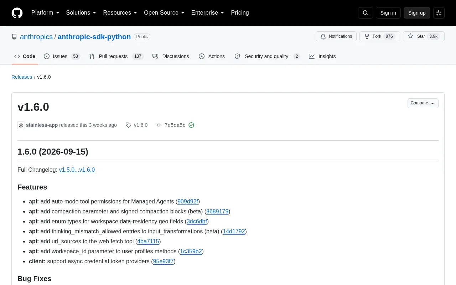Click the Sign in button

[388, 13]
